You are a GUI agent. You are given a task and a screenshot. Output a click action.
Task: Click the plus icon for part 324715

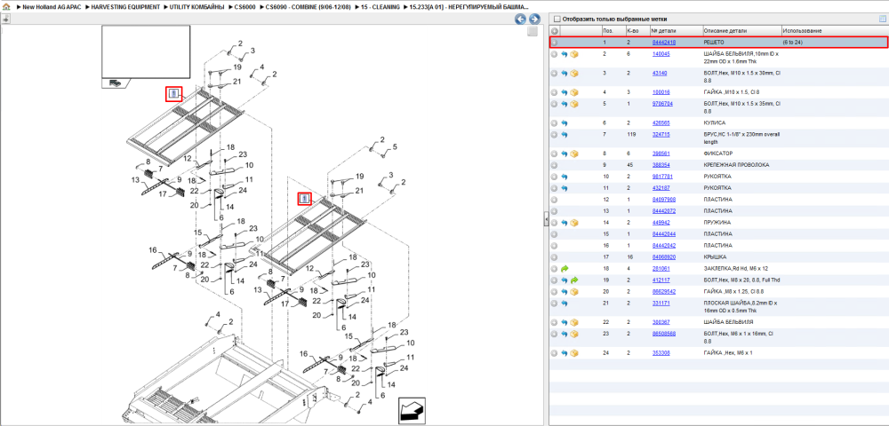click(555, 135)
